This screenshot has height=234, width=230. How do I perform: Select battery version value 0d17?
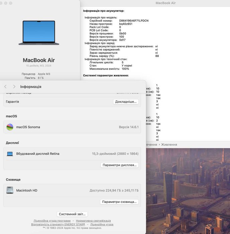click(x=122, y=40)
